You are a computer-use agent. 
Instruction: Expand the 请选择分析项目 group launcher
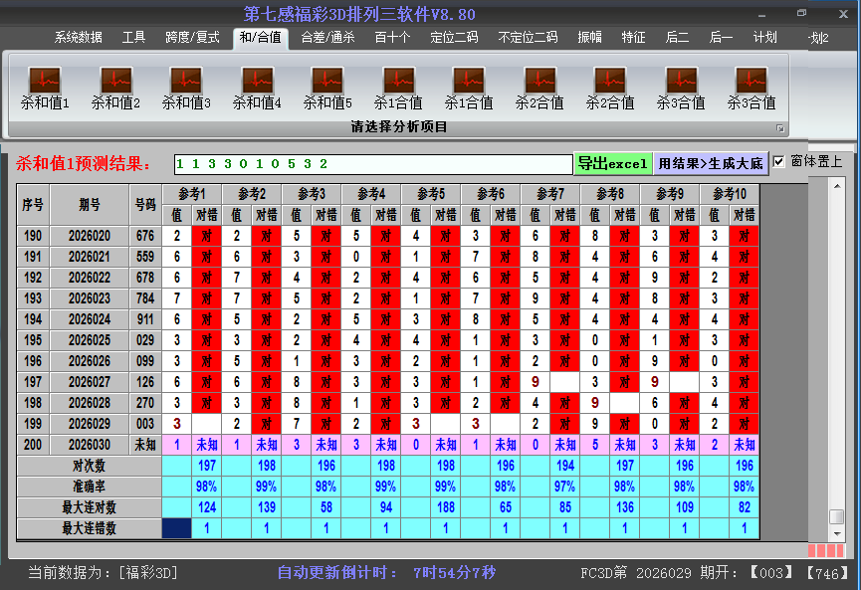(780, 128)
